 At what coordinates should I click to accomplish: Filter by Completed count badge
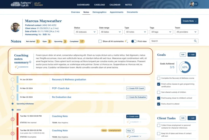coord(76,42)
